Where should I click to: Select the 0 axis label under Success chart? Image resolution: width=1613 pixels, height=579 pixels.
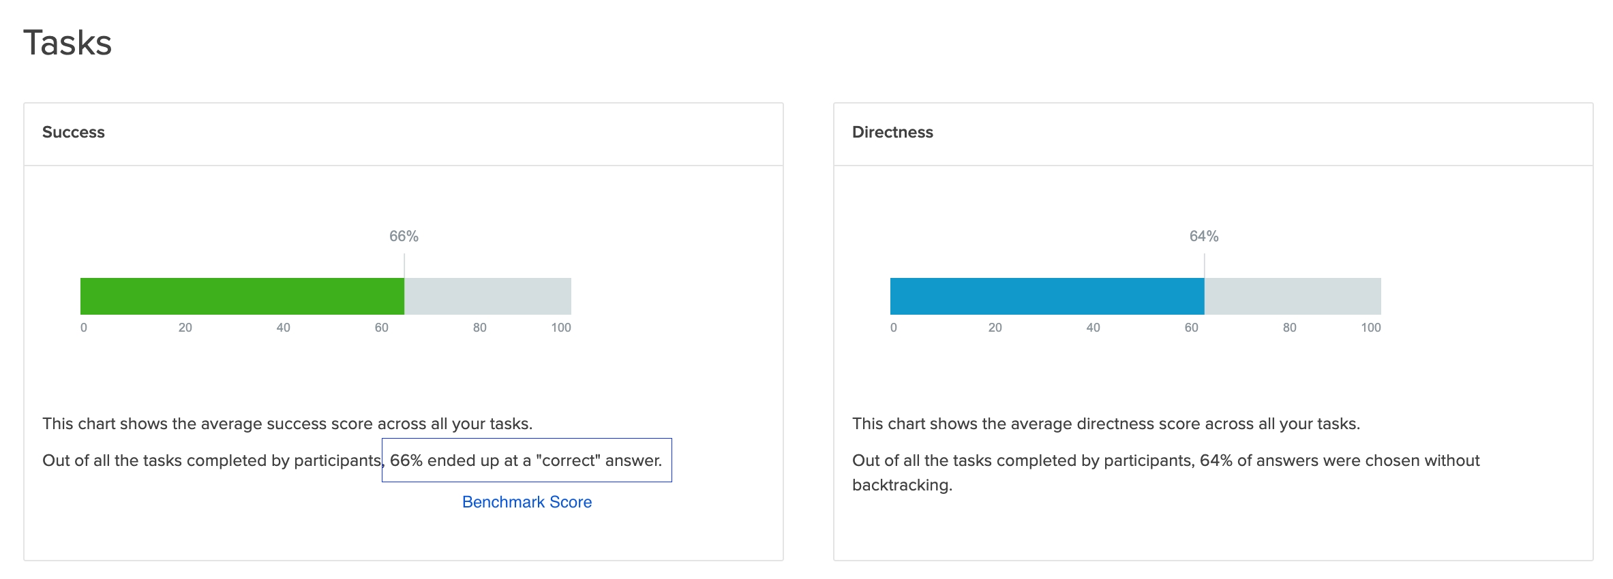[x=82, y=327]
